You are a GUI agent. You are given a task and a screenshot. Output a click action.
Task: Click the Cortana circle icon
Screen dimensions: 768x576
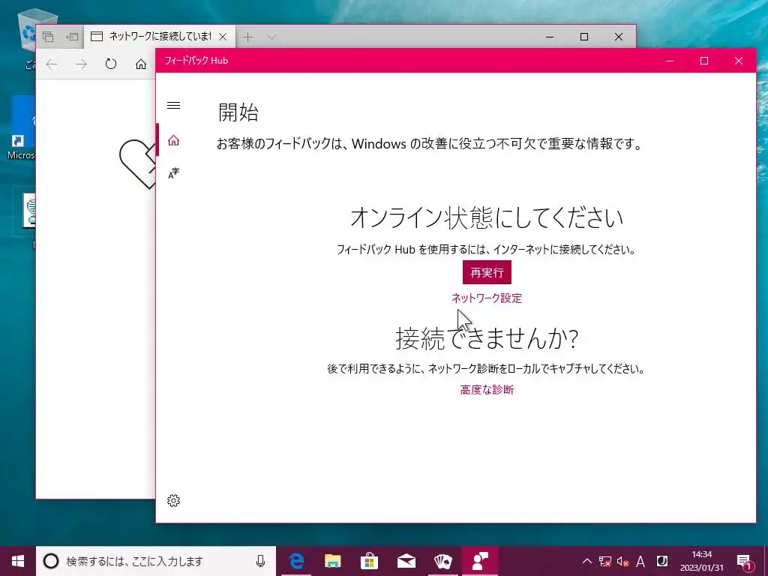click(51, 561)
